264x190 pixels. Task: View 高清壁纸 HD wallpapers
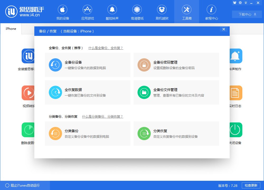point(137,12)
